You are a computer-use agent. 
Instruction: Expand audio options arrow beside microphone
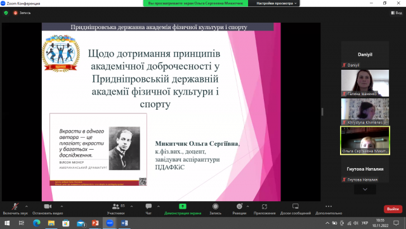27,206
